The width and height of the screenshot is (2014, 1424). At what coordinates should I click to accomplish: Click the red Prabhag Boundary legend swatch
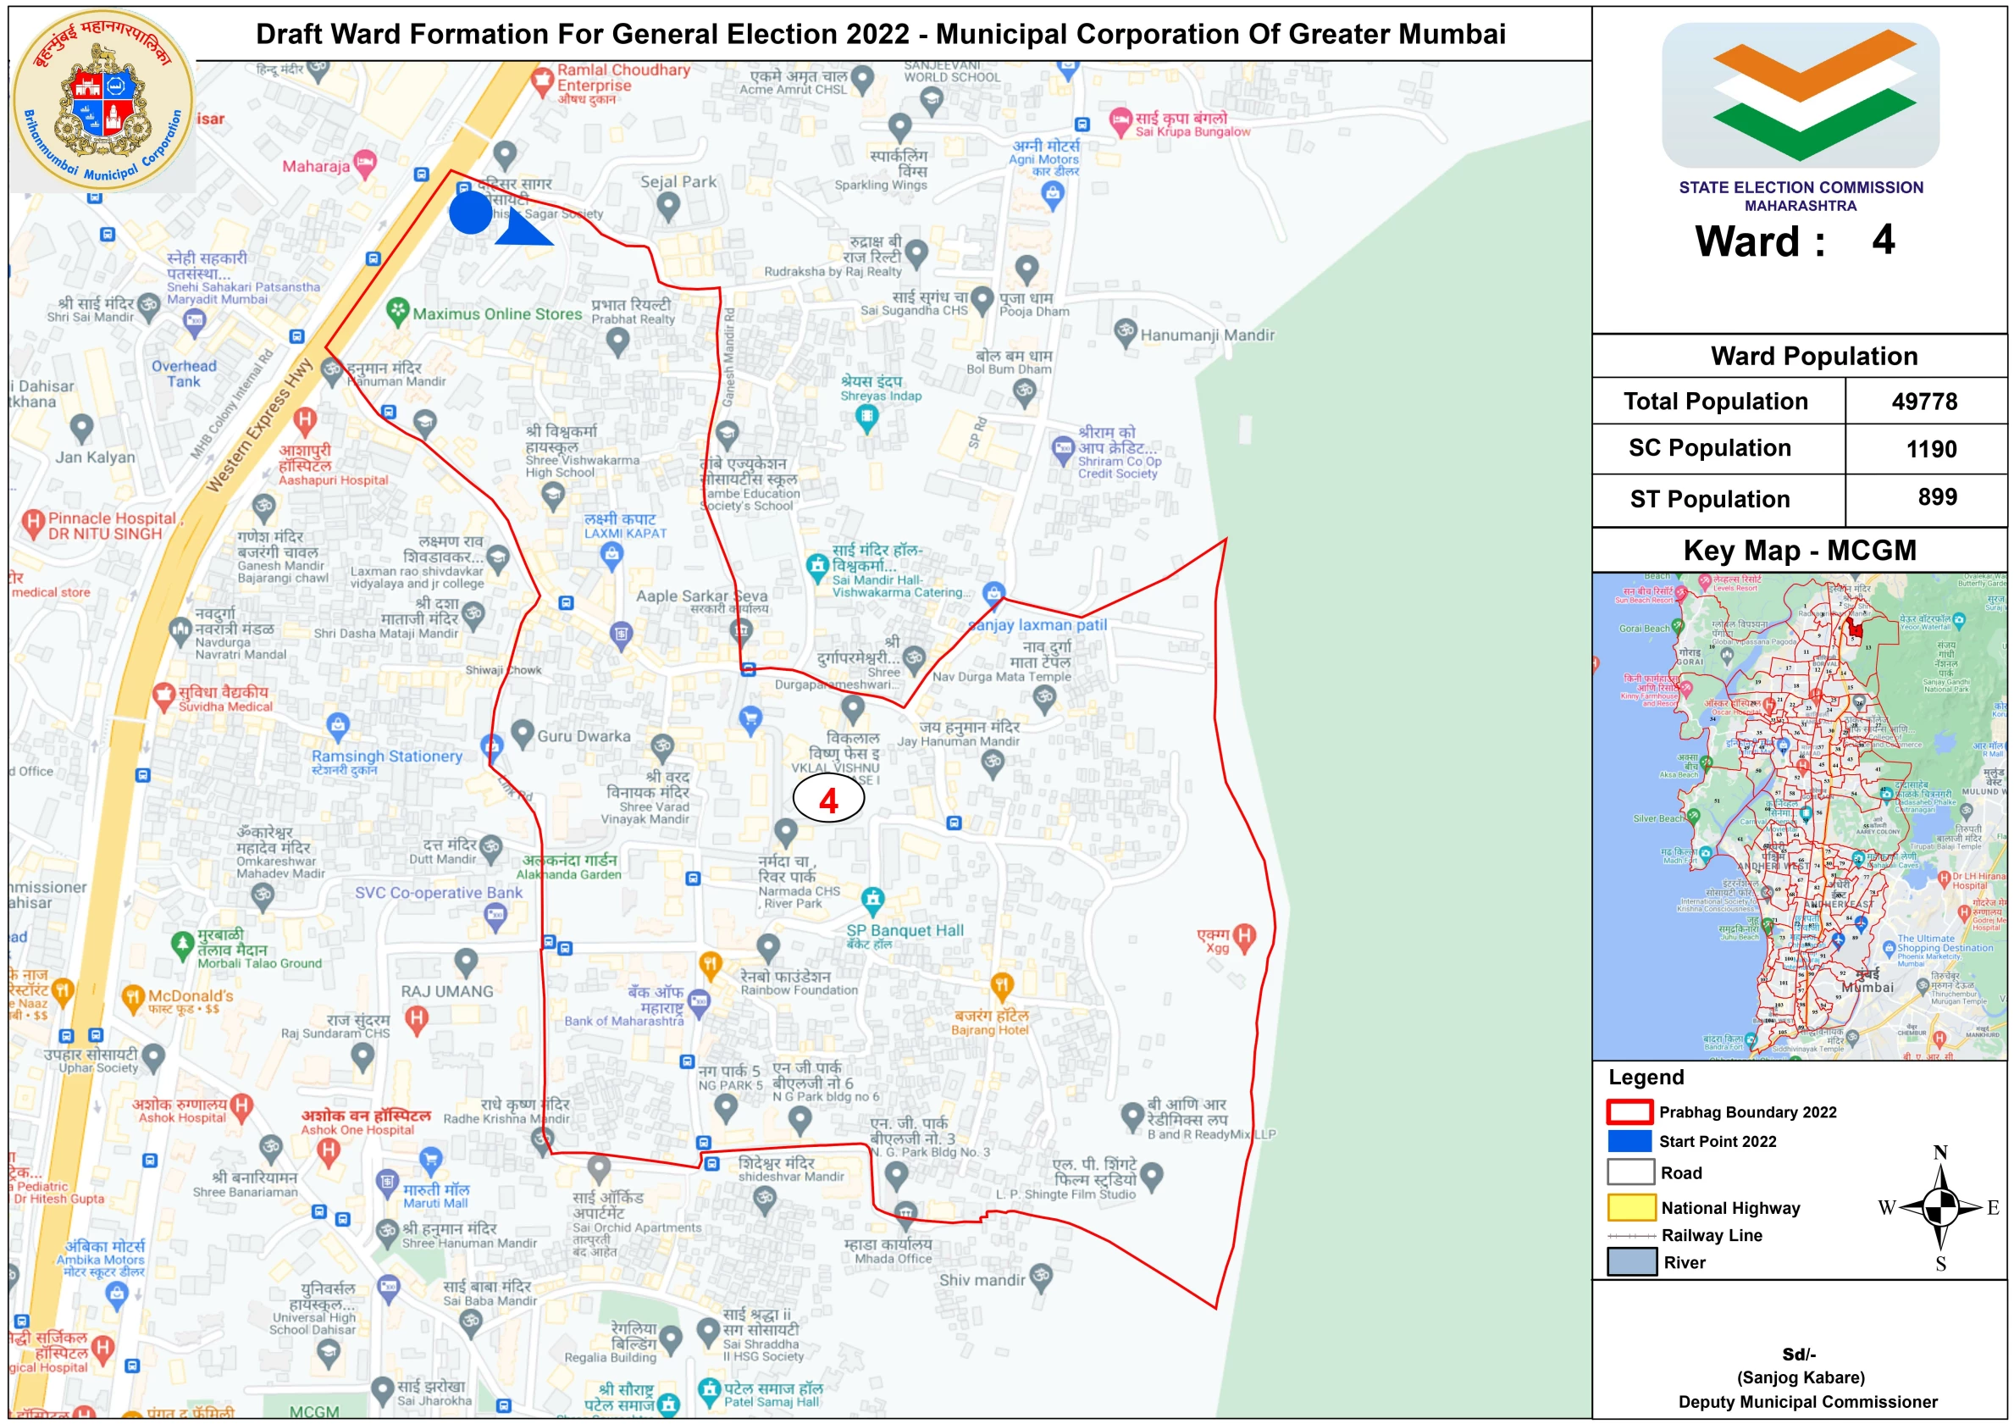[1629, 1111]
